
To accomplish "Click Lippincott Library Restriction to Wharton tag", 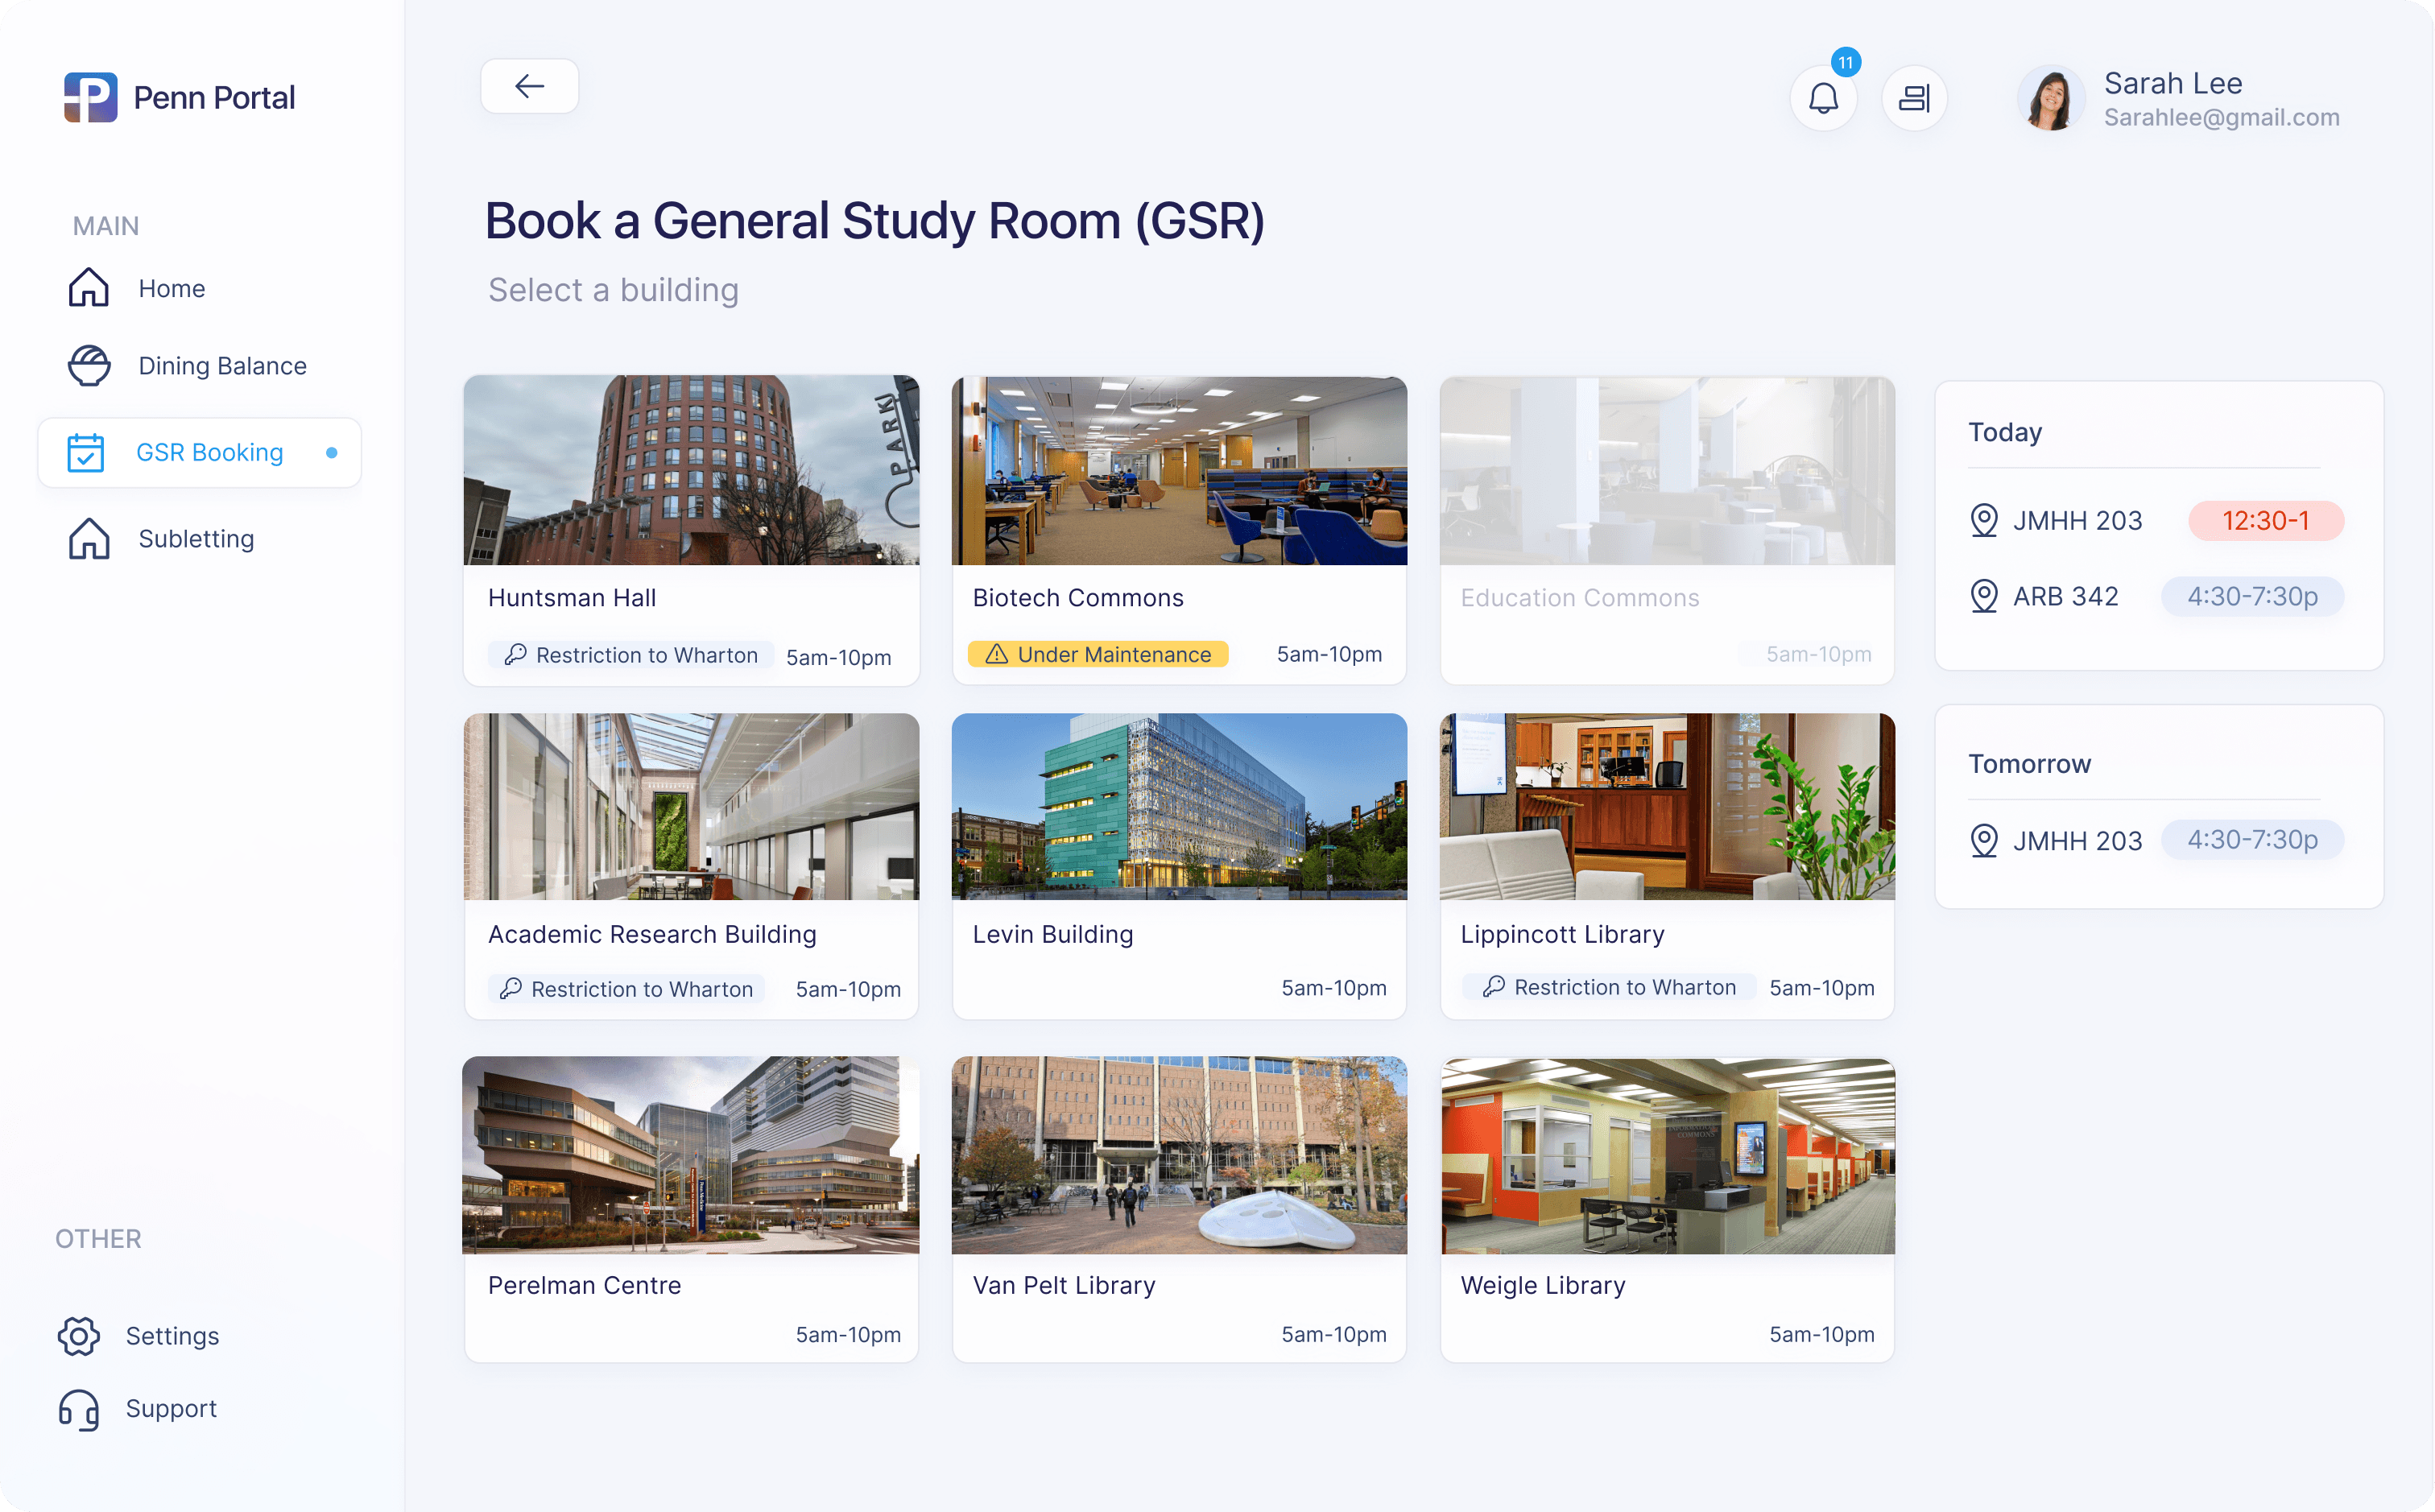I will 1608,987.
